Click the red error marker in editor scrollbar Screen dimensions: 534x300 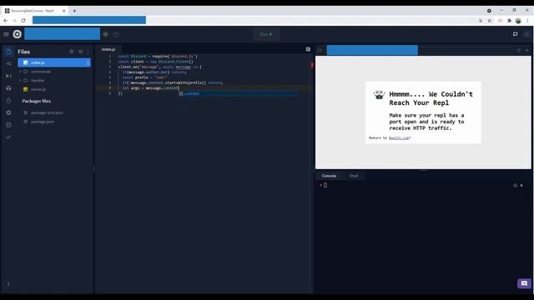pyautogui.click(x=312, y=64)
